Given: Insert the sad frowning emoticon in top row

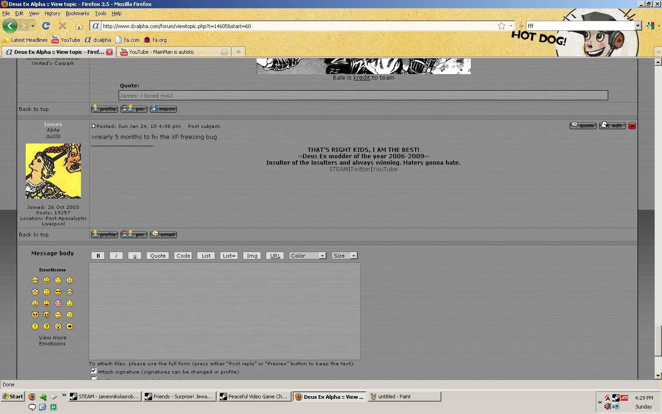Looking at the screenshot, I should 58,280.
